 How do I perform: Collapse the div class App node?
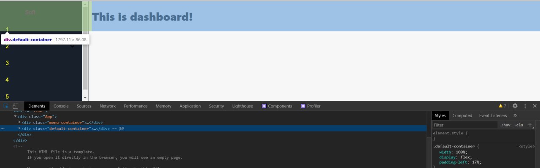click(16, 116)
